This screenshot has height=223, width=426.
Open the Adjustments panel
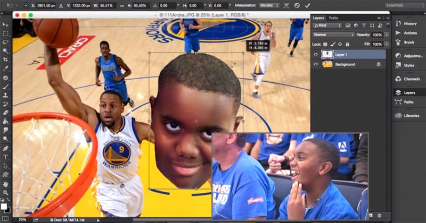coord(409,56)
